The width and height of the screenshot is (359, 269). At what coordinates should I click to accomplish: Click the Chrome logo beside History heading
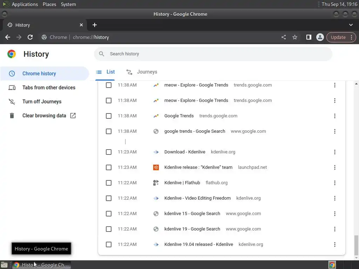(x=12, y=54)
